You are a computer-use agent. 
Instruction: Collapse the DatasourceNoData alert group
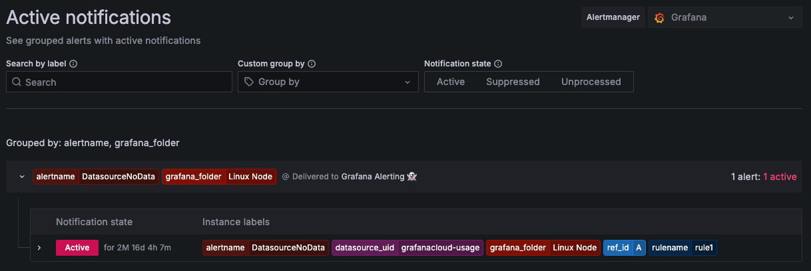(22, 177)
